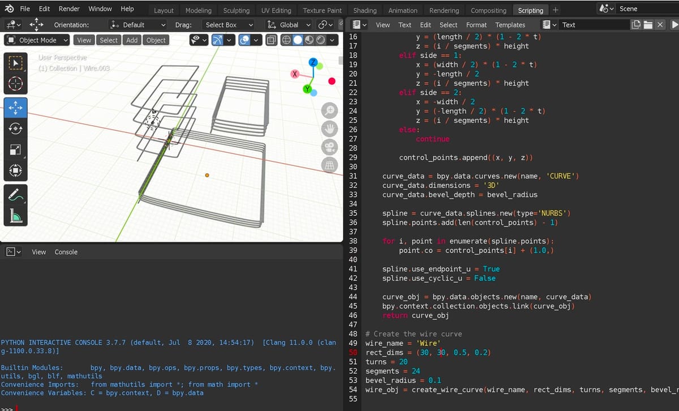679x411 pixels.
Task: Click the viewport Object button
Action: pyautogui.click(x=156, y=40)
